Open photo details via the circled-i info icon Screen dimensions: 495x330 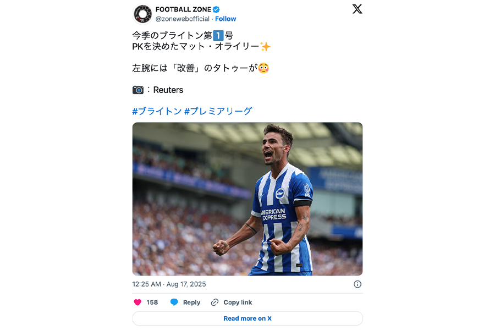click(358, 284)
